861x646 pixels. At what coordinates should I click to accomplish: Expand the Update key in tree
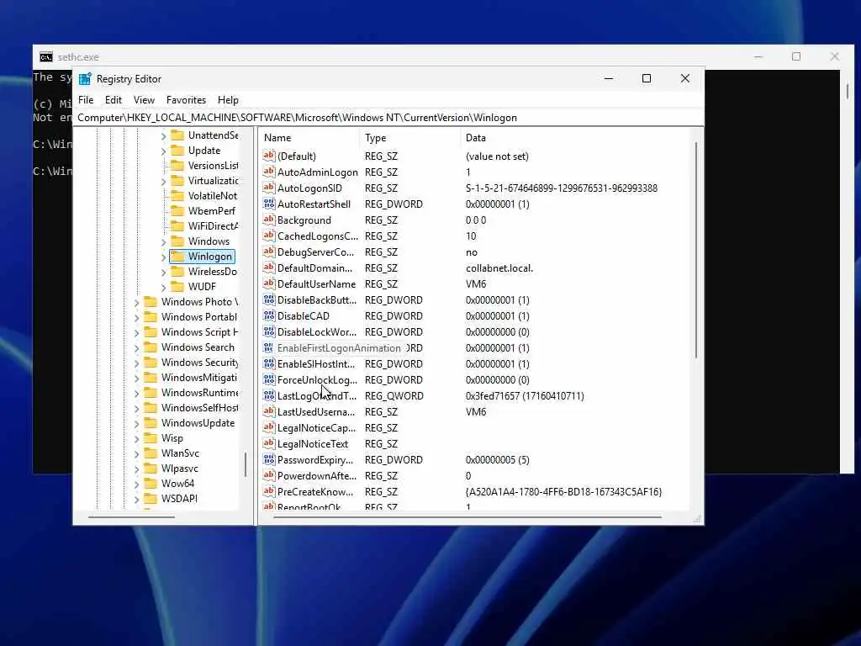164,151
